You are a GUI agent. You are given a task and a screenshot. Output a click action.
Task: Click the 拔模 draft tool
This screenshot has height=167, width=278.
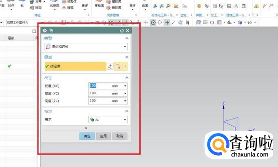pos(68,8)
